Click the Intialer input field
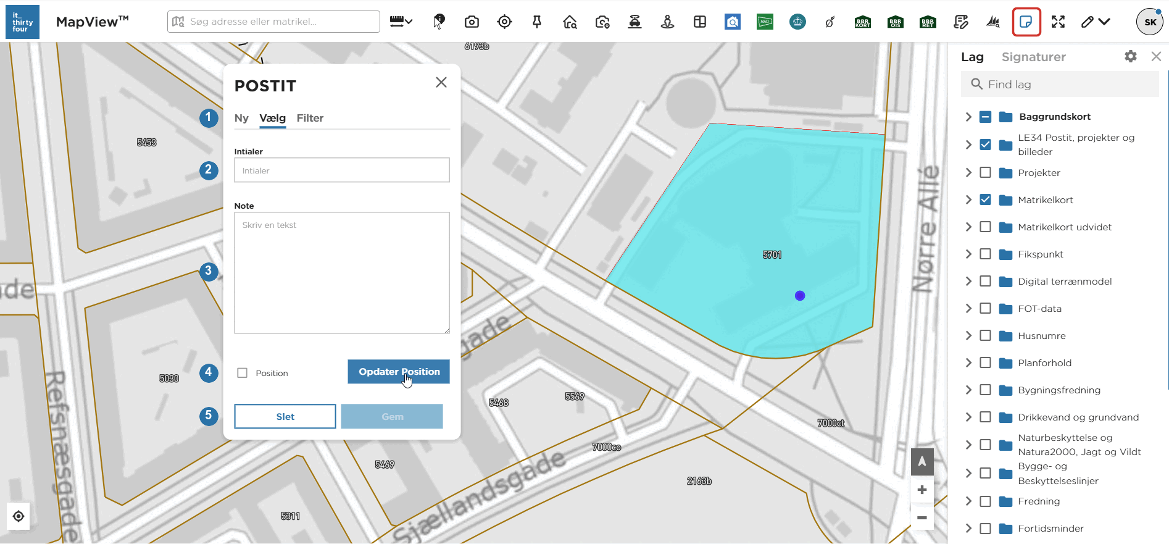This screenshot has width=1169, height=544. click(x=342, y=170)
